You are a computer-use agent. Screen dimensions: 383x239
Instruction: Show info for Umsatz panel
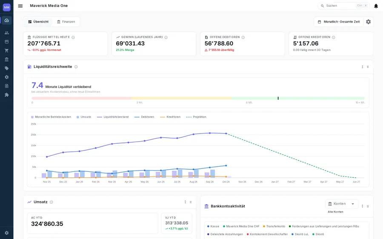(51, 202)
